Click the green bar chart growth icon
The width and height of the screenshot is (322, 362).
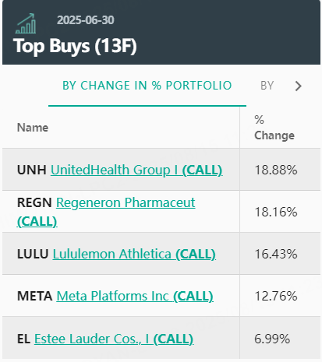(x=26, y=23)
